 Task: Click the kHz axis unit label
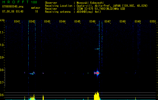pyautogui.click(x=2, y=20)
